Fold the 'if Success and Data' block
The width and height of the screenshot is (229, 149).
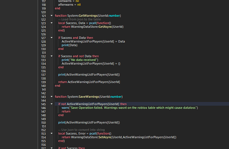point(51,38)
